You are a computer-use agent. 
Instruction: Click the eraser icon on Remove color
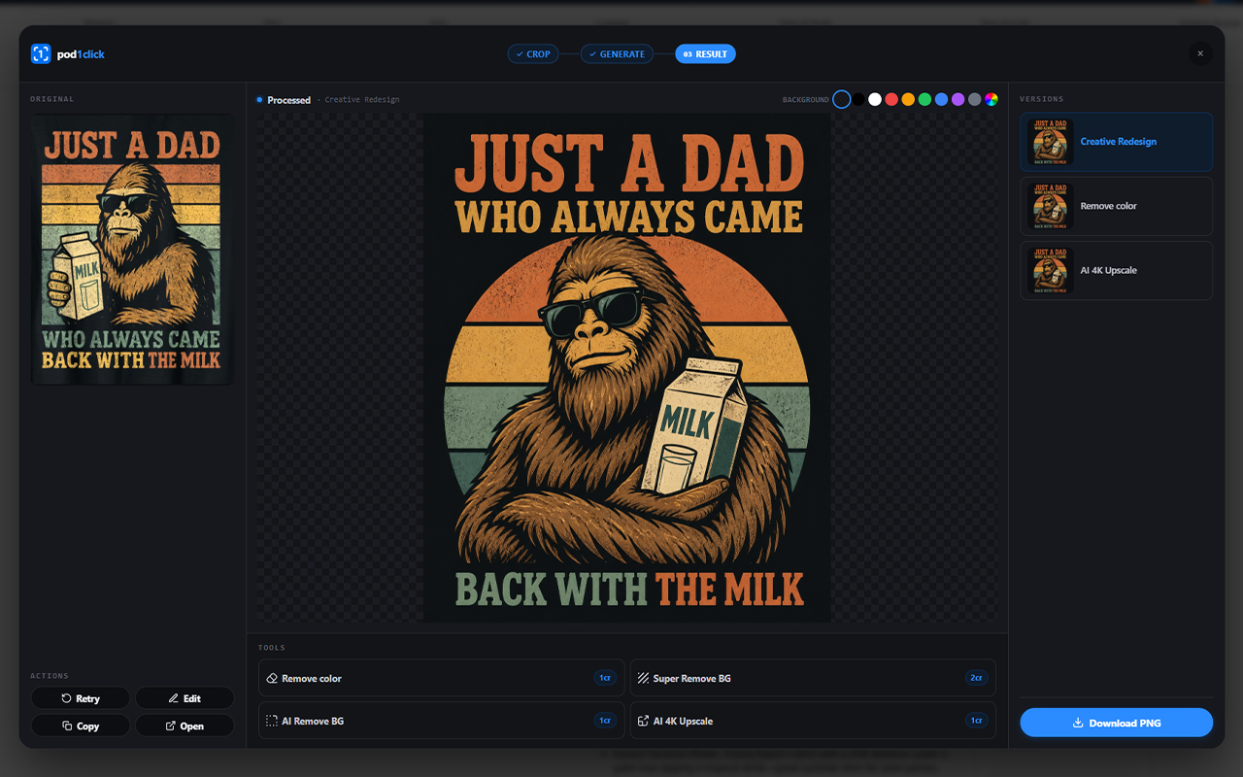pos(272,678)
